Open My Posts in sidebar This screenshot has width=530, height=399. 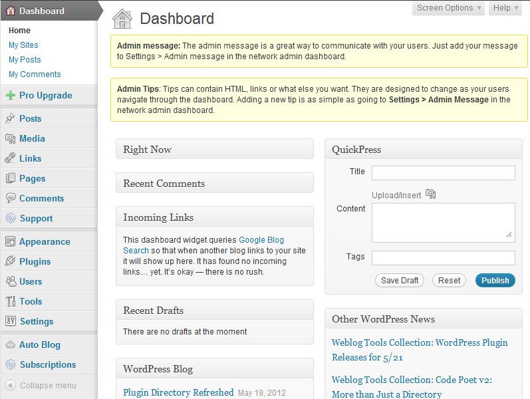[25, 59]
